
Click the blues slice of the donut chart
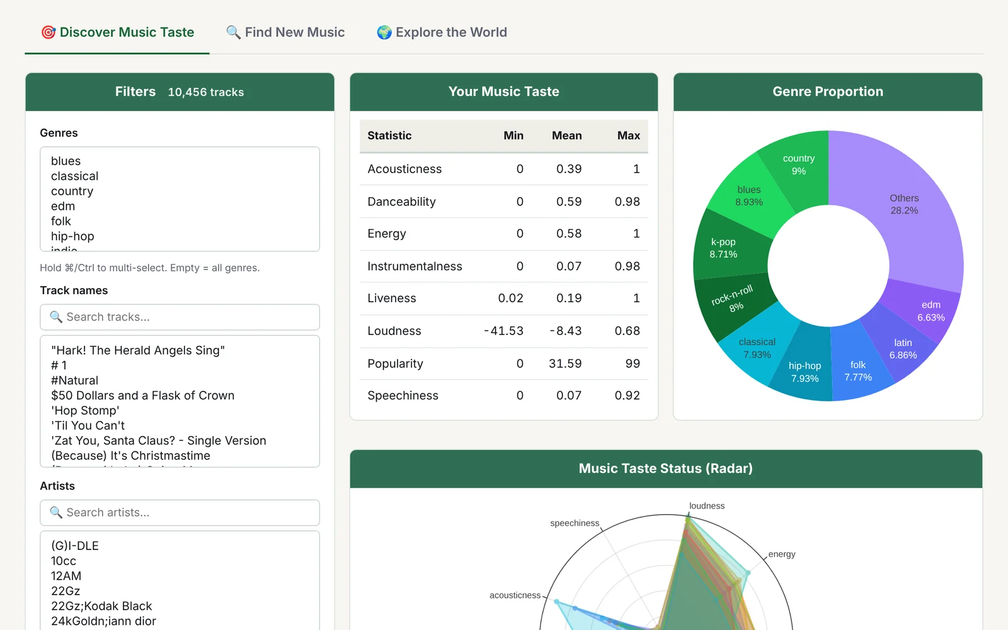(x=750, y=195)
